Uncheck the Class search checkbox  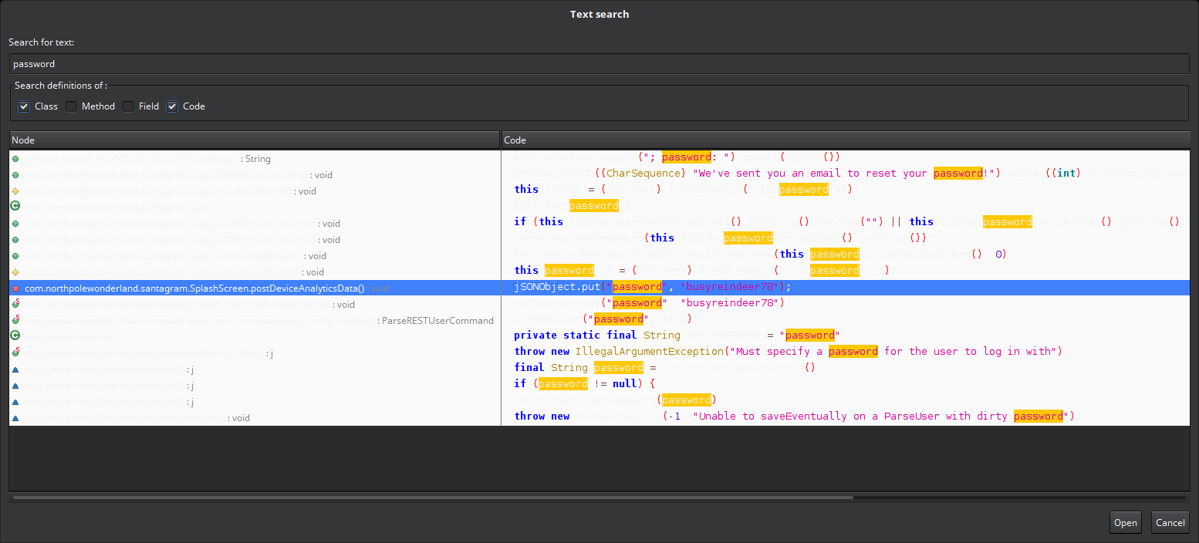pyautogui.click(x=24, y=106)
